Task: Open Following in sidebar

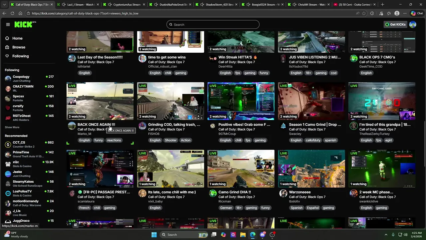Action: click(20, 56)
